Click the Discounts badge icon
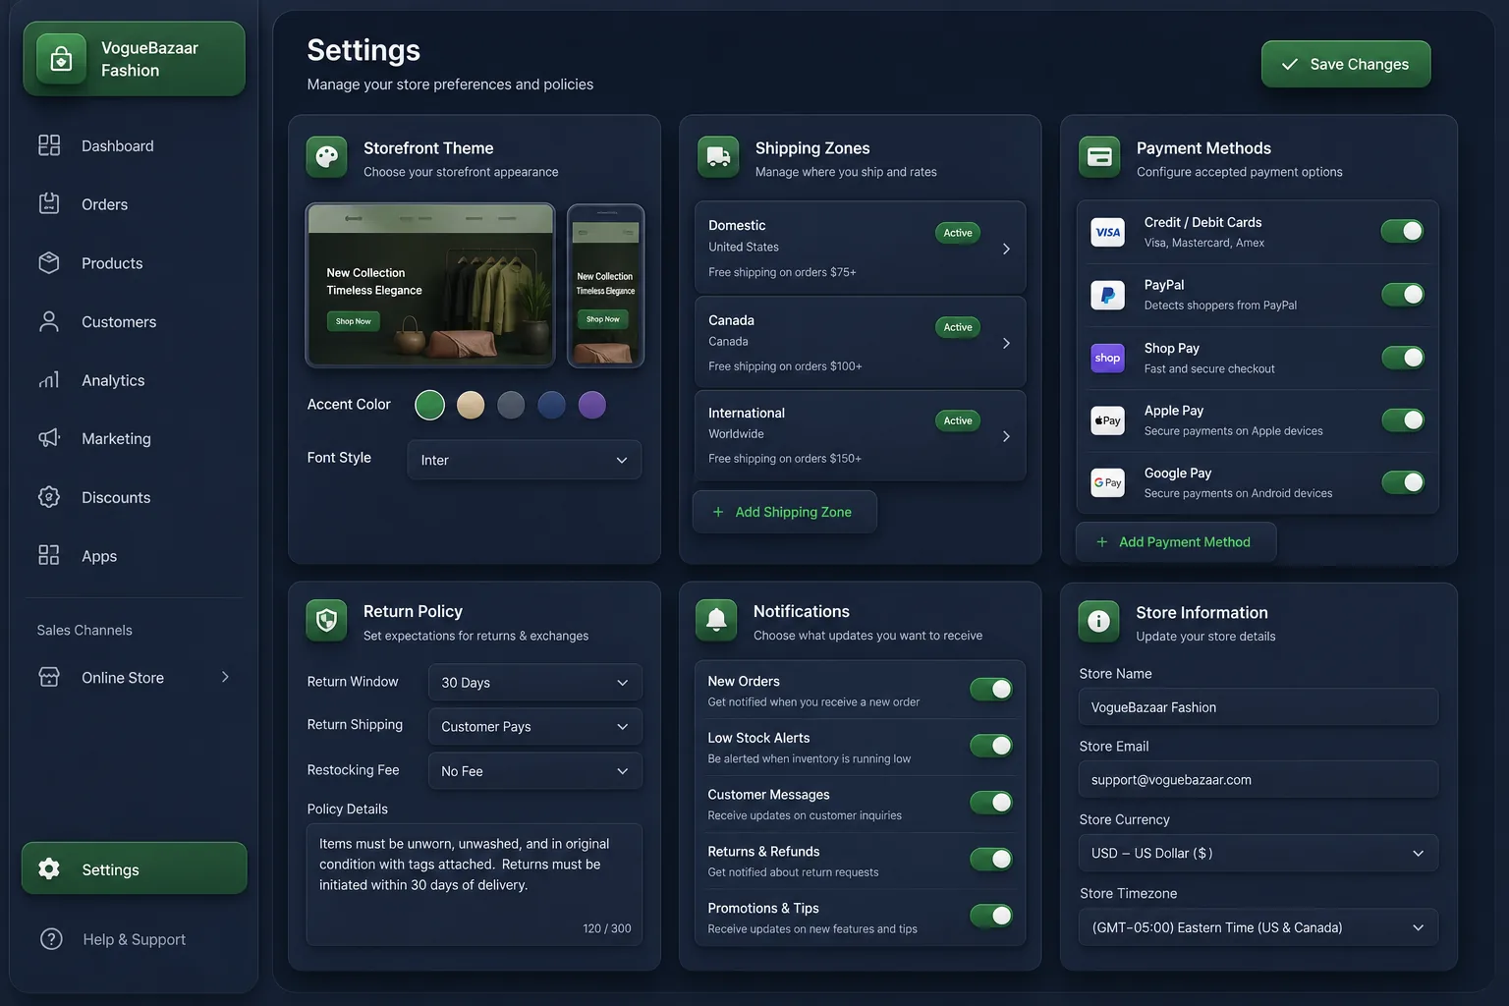Screen dimensions: 1509x1006 click(49, 497)
